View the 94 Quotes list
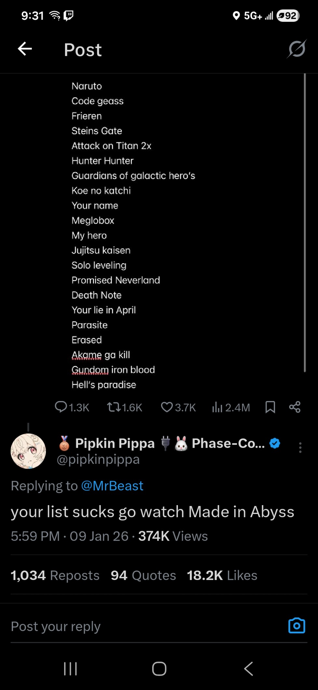318x690 pixels. [x=143, y=575]
